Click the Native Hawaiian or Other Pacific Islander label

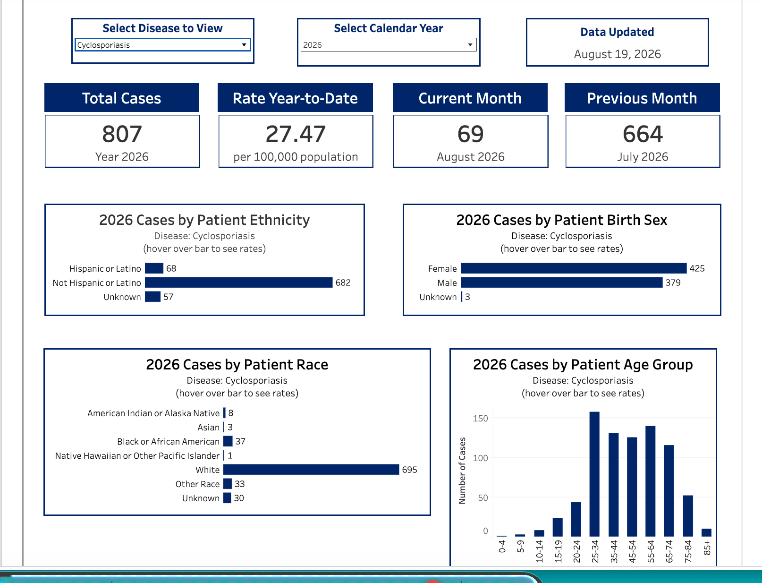(137, 456)
